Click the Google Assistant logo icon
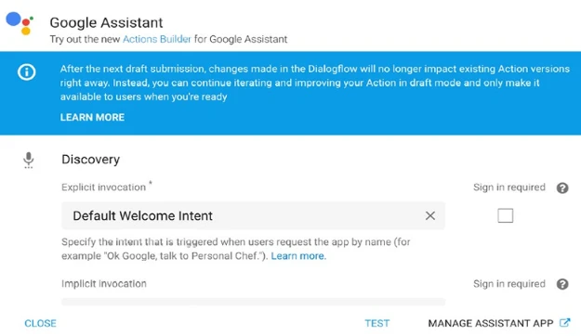Screen dimensions: 581x336 [20, 23]
